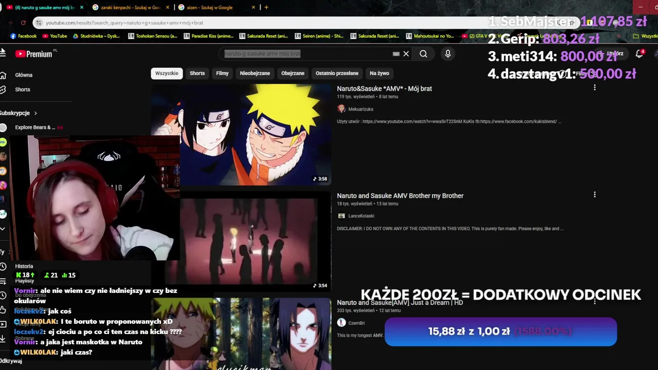Open Studniówka – Dysk bookmark

coord(96,36)
